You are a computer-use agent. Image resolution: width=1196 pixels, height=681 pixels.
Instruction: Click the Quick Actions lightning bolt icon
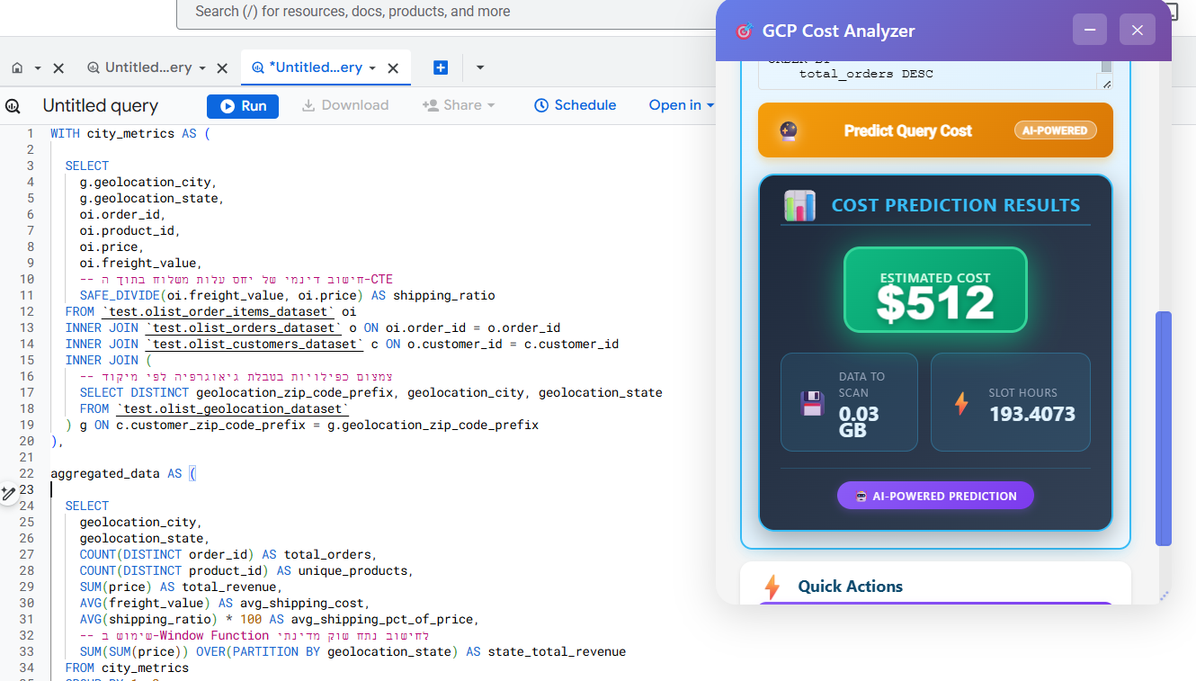(772, 587)
